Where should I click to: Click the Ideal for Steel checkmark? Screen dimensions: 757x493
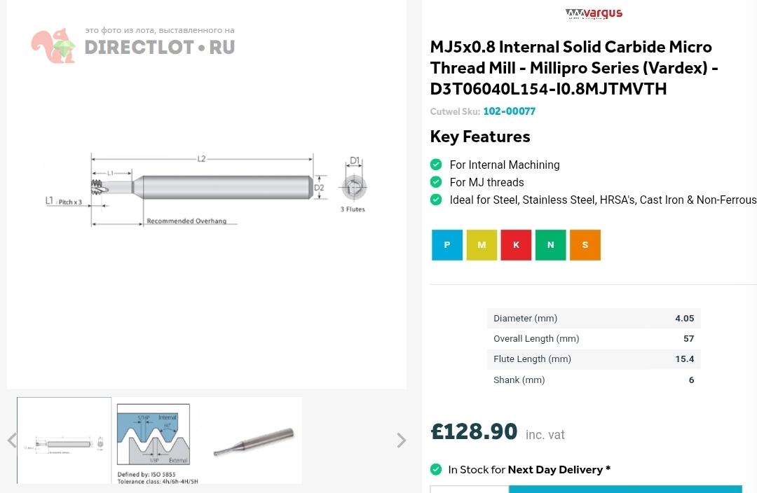(x=436, y=200)
